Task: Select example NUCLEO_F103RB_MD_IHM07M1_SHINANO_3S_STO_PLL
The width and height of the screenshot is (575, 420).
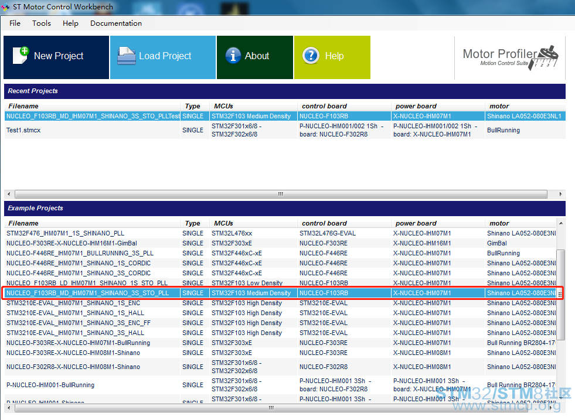Action: [x=281, y=293]
